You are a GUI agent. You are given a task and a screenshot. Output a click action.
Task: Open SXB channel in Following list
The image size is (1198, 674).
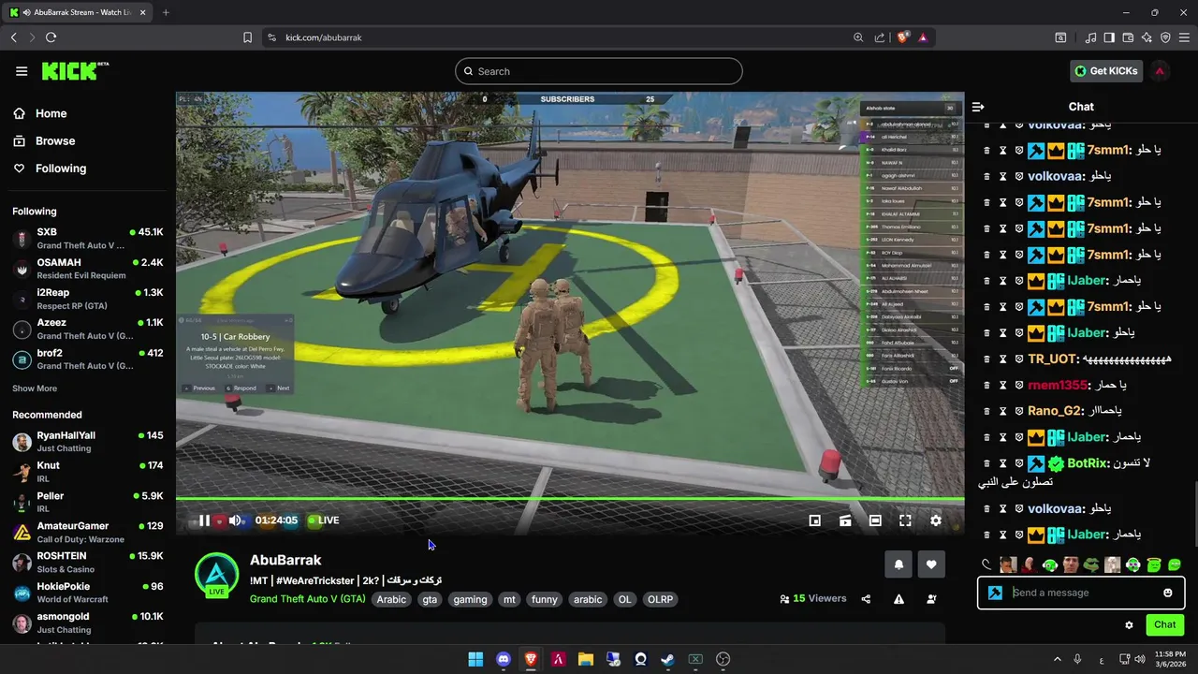[88, 238]
